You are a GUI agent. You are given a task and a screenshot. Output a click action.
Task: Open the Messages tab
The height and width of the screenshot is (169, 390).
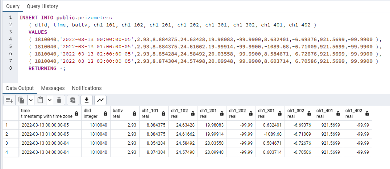[x=53, y=88]
